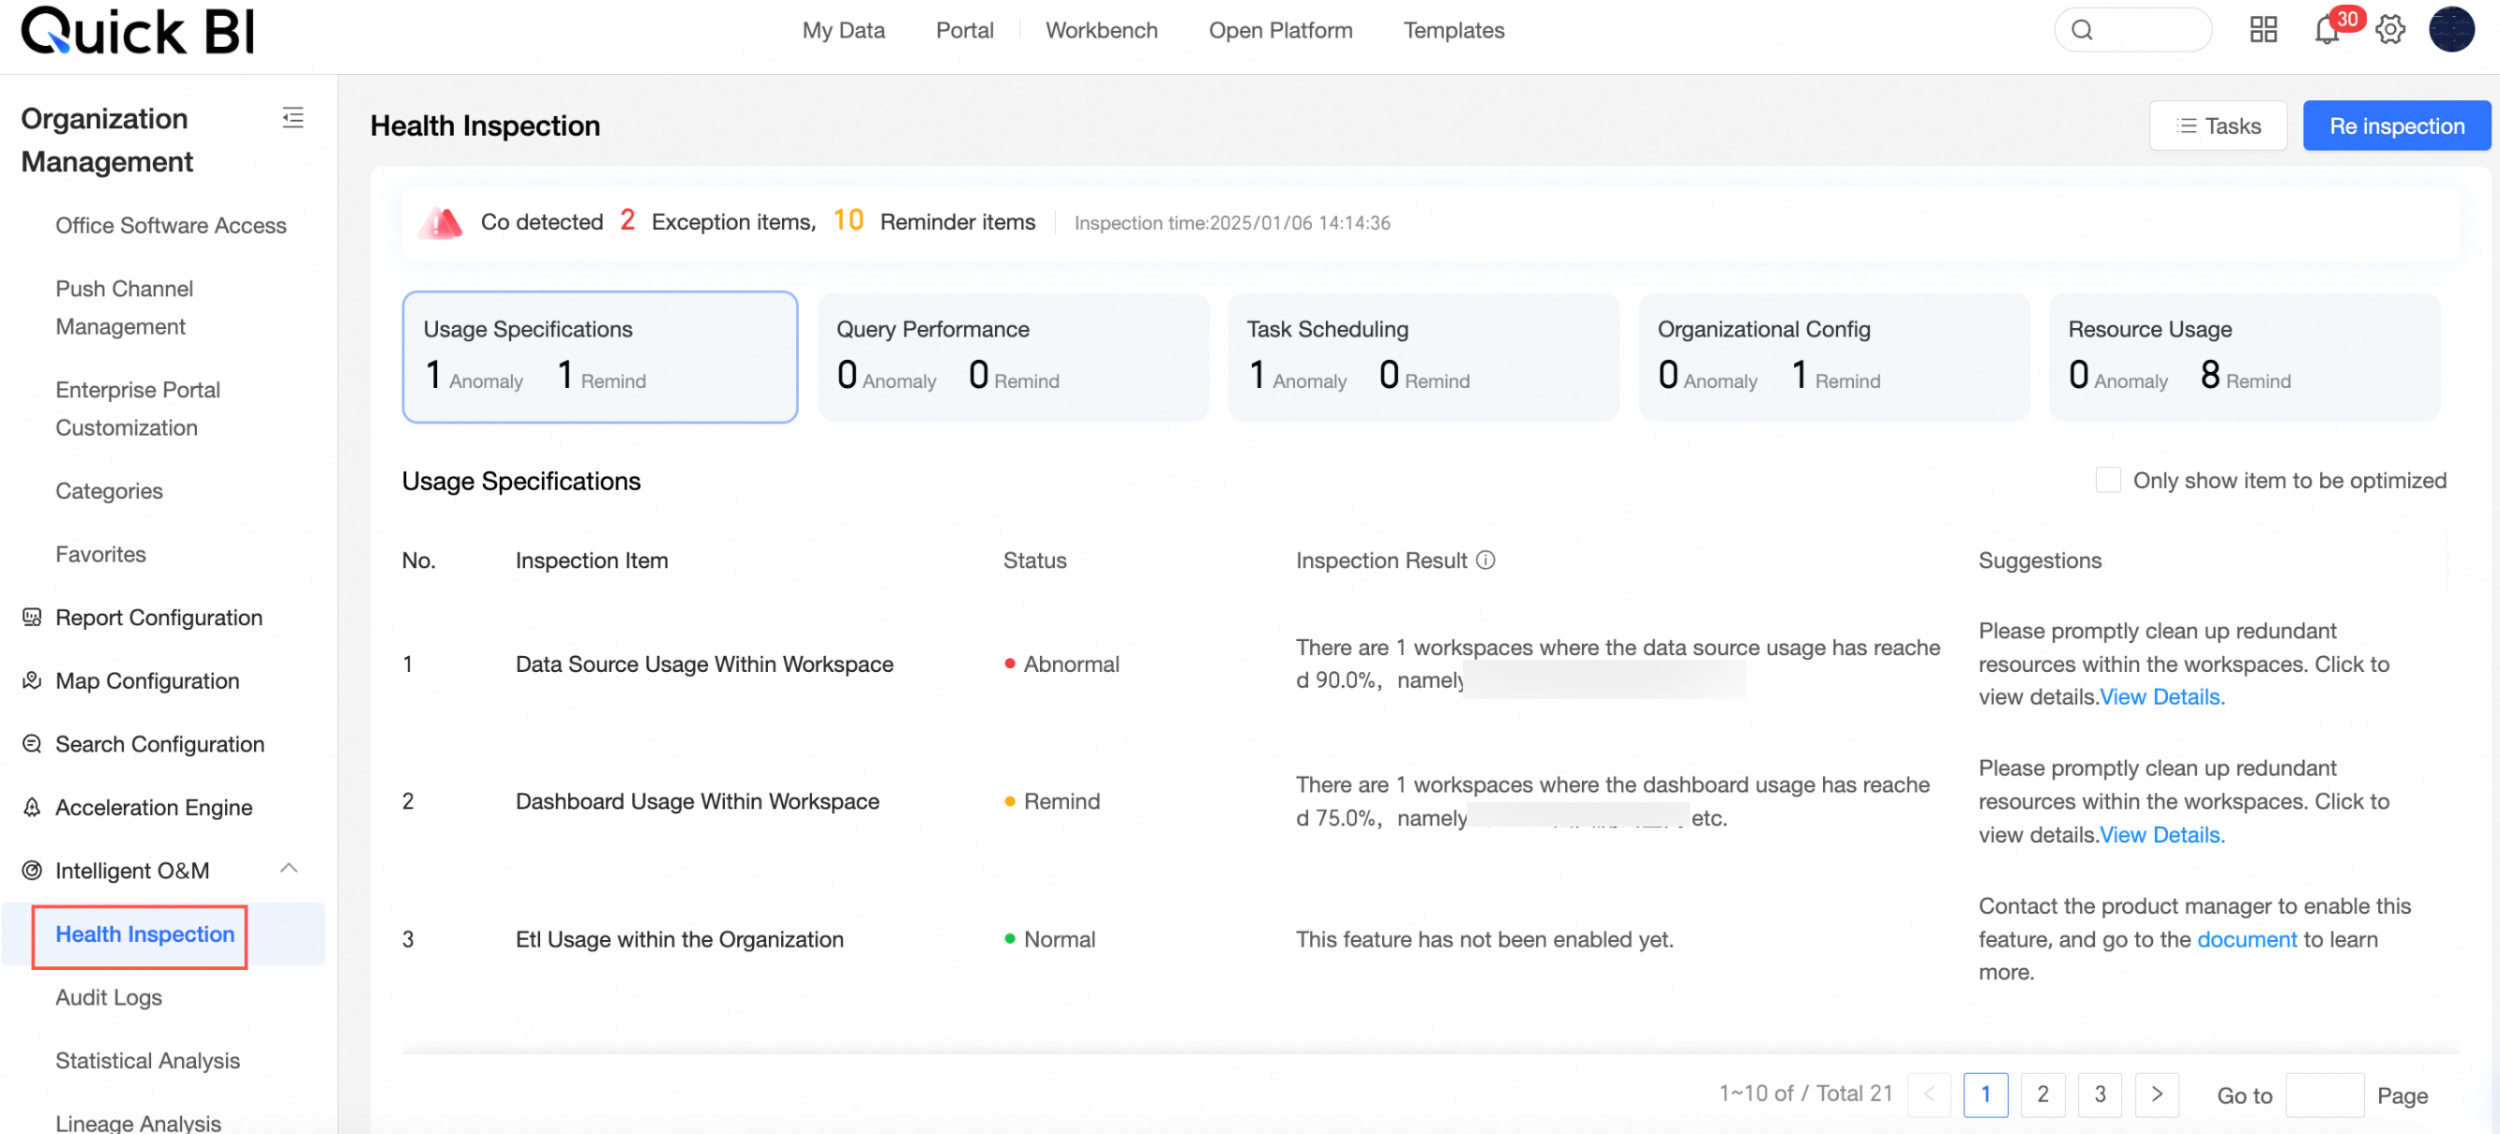Open Audit Logs in sidebar

point(109,997)
